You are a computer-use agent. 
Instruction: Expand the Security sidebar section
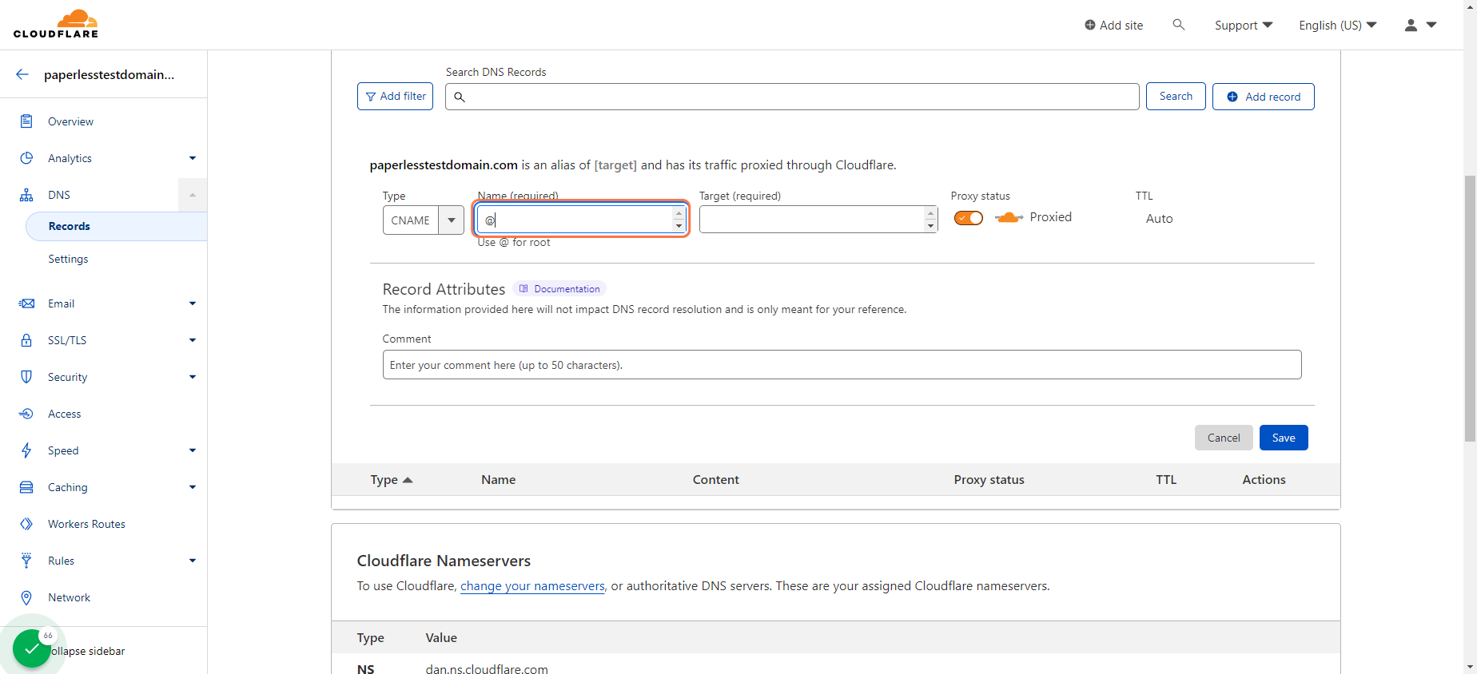tap(193, 377)
